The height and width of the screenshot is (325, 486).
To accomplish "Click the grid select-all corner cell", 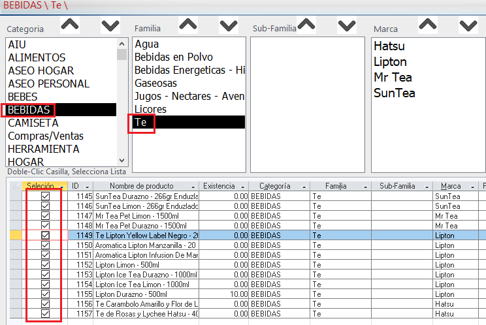I will 16,186.
